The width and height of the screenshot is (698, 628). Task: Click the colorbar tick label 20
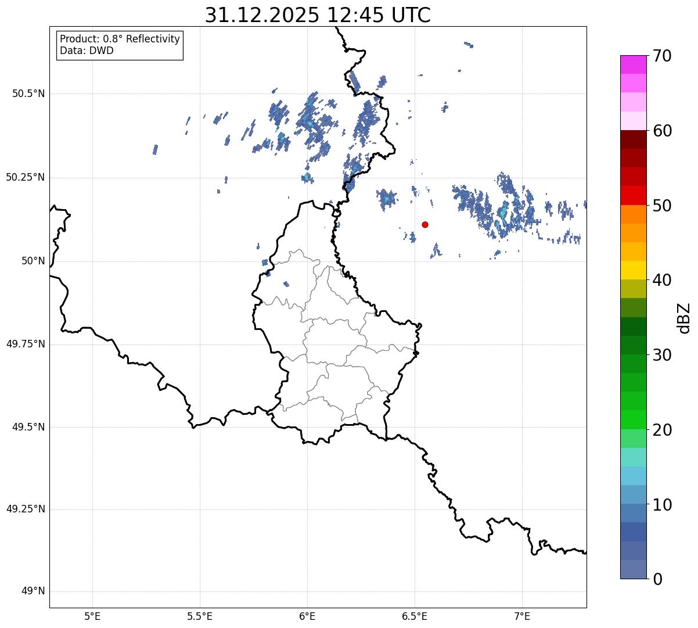pyautogui.click(x=662, y=430)
